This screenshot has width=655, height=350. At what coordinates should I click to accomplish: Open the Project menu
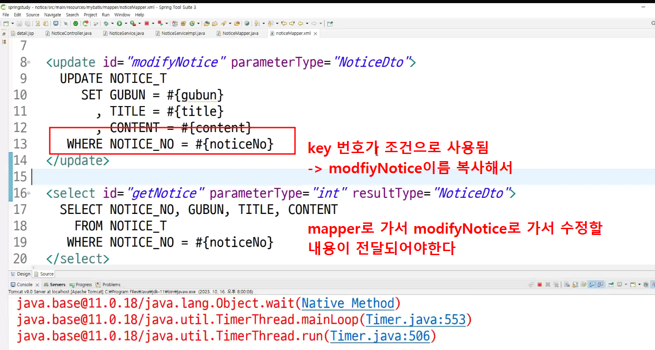point(91,15)
